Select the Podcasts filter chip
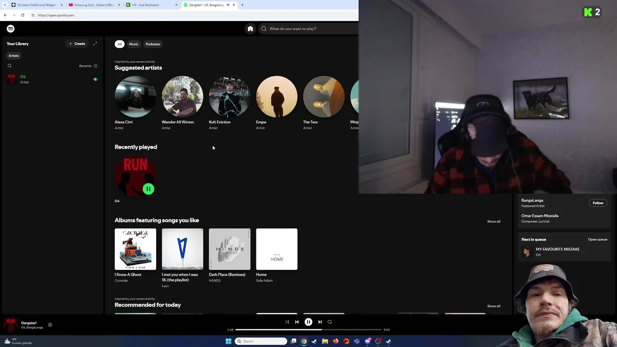This screenshot has height=347, width=617. 153,44
